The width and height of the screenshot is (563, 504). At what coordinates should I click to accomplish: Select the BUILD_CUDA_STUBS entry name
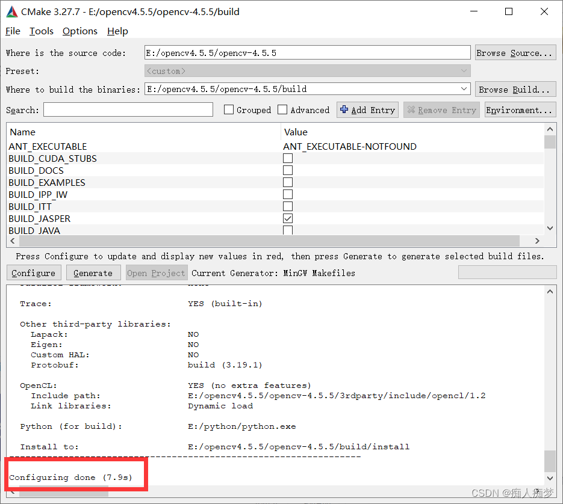(x=53, y=159)
